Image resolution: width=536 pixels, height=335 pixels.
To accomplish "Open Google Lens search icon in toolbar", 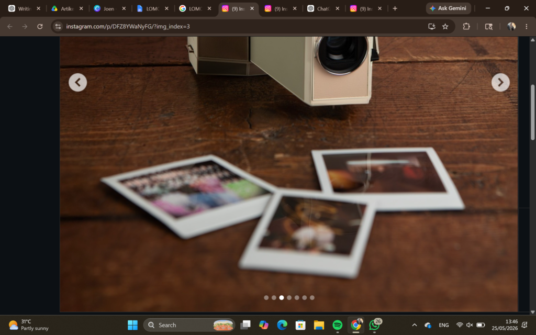I will click(489, 26).
